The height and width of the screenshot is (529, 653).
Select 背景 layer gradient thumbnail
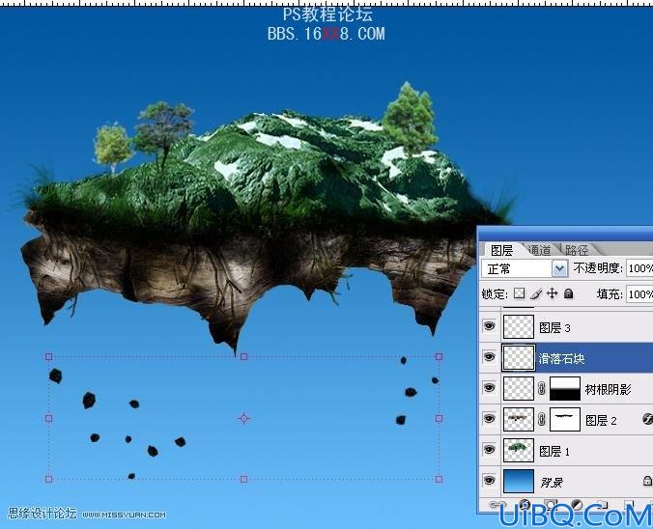click(519, 481)
